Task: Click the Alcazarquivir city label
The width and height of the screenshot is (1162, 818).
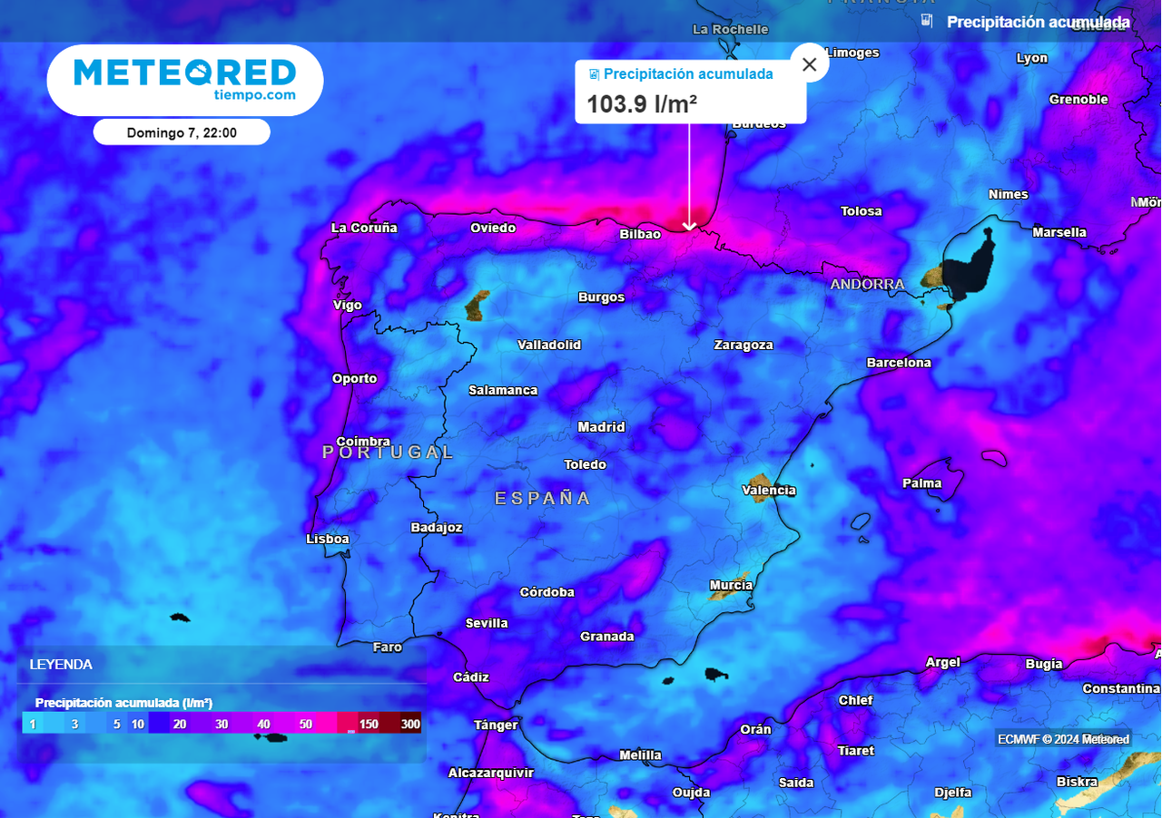Action: (491, 773)
